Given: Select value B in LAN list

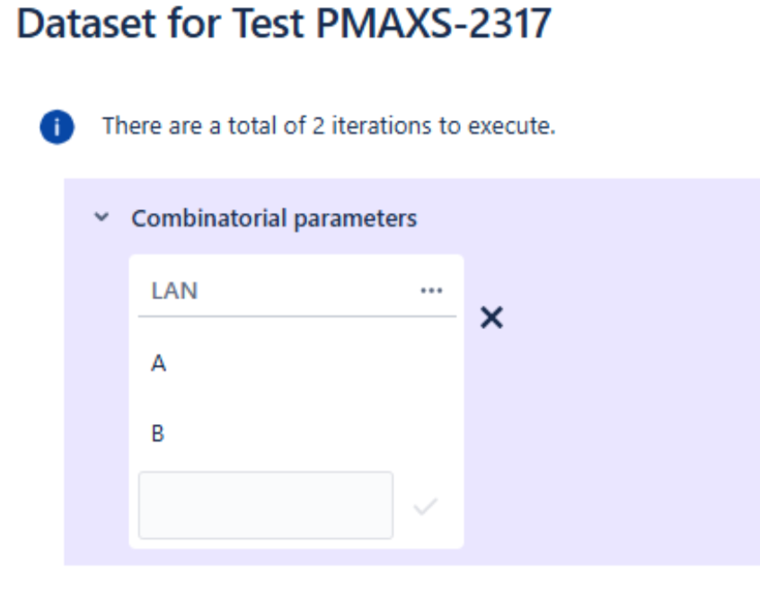Looking at the screenshot, I should 158,434.
